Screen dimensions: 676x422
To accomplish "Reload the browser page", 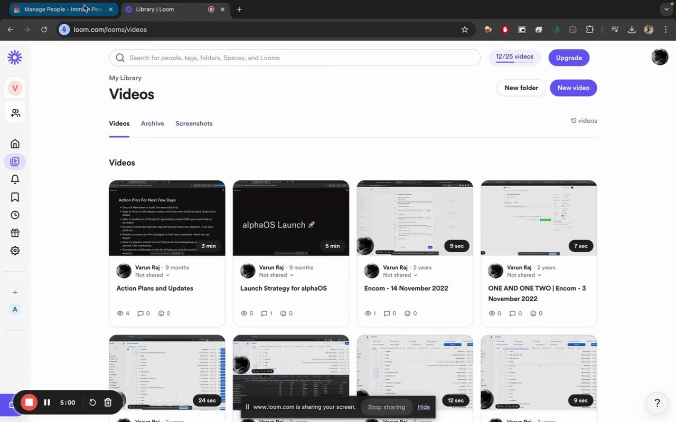I will (44, 30).
